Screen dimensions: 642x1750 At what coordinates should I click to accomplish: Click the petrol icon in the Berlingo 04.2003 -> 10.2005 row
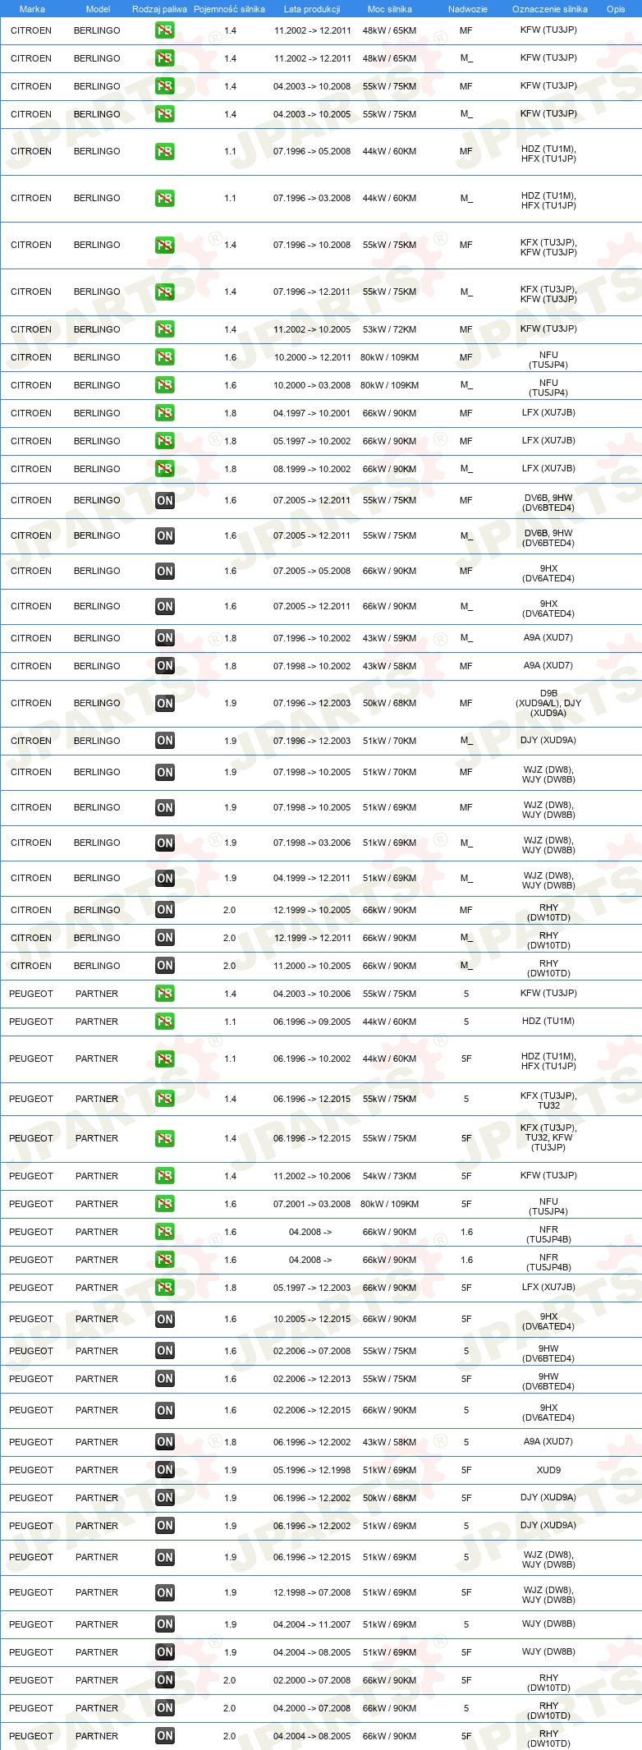pos(165,114)
